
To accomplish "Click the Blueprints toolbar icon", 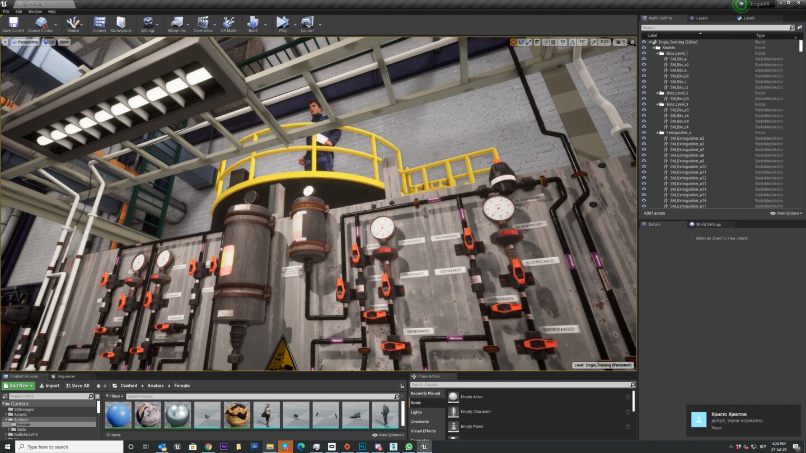I will coord(177,24).
